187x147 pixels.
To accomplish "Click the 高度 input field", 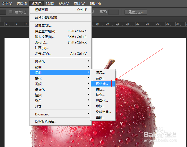I will pos(113,12).
